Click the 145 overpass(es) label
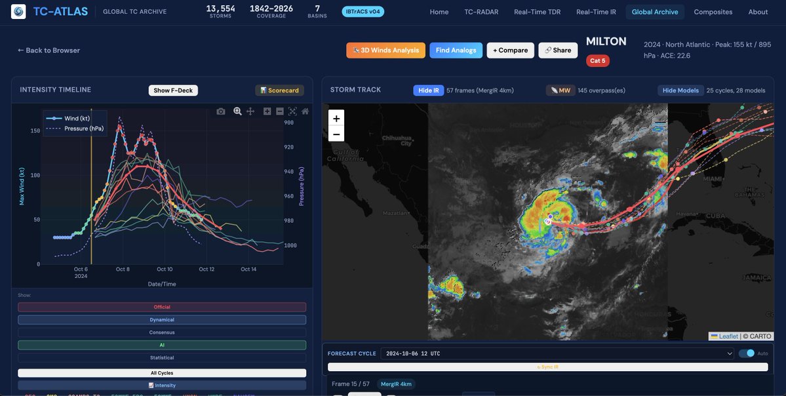 tap(602, 90)
